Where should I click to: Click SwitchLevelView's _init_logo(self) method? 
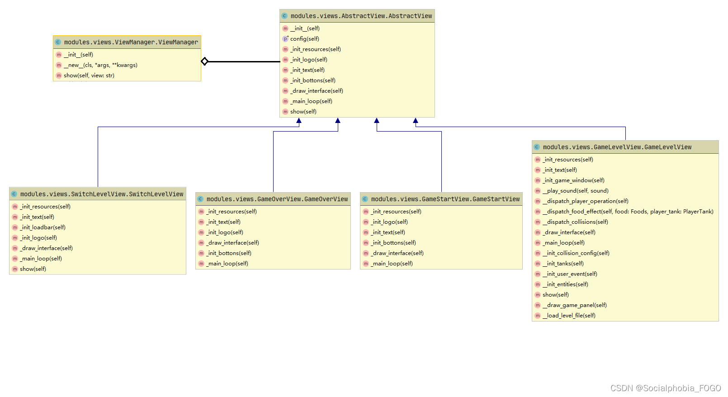38,238
